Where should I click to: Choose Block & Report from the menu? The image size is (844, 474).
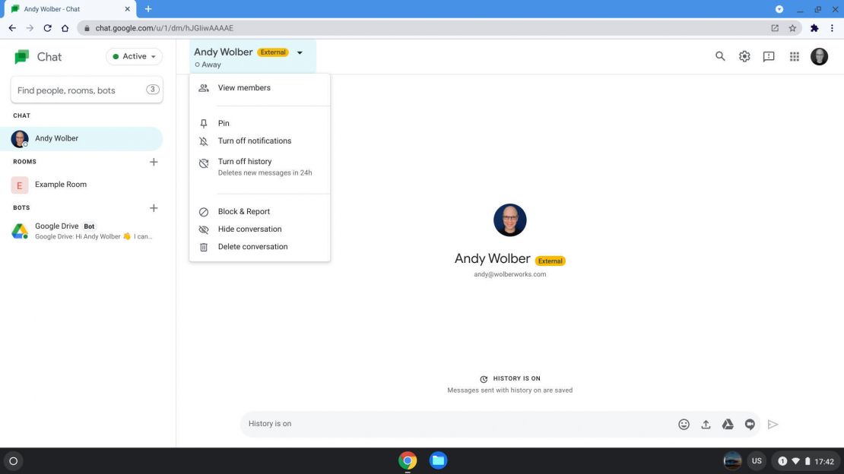pos(243,211)
